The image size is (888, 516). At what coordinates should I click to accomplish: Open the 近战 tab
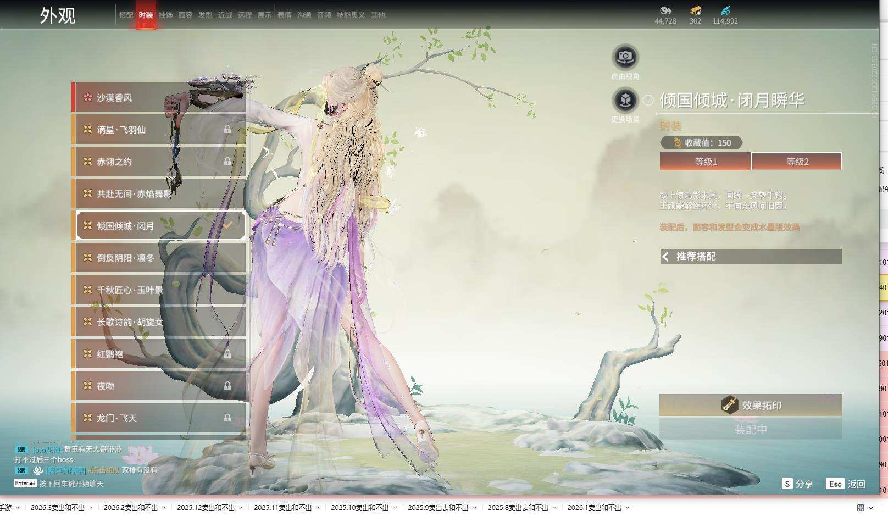coord(225,15)
